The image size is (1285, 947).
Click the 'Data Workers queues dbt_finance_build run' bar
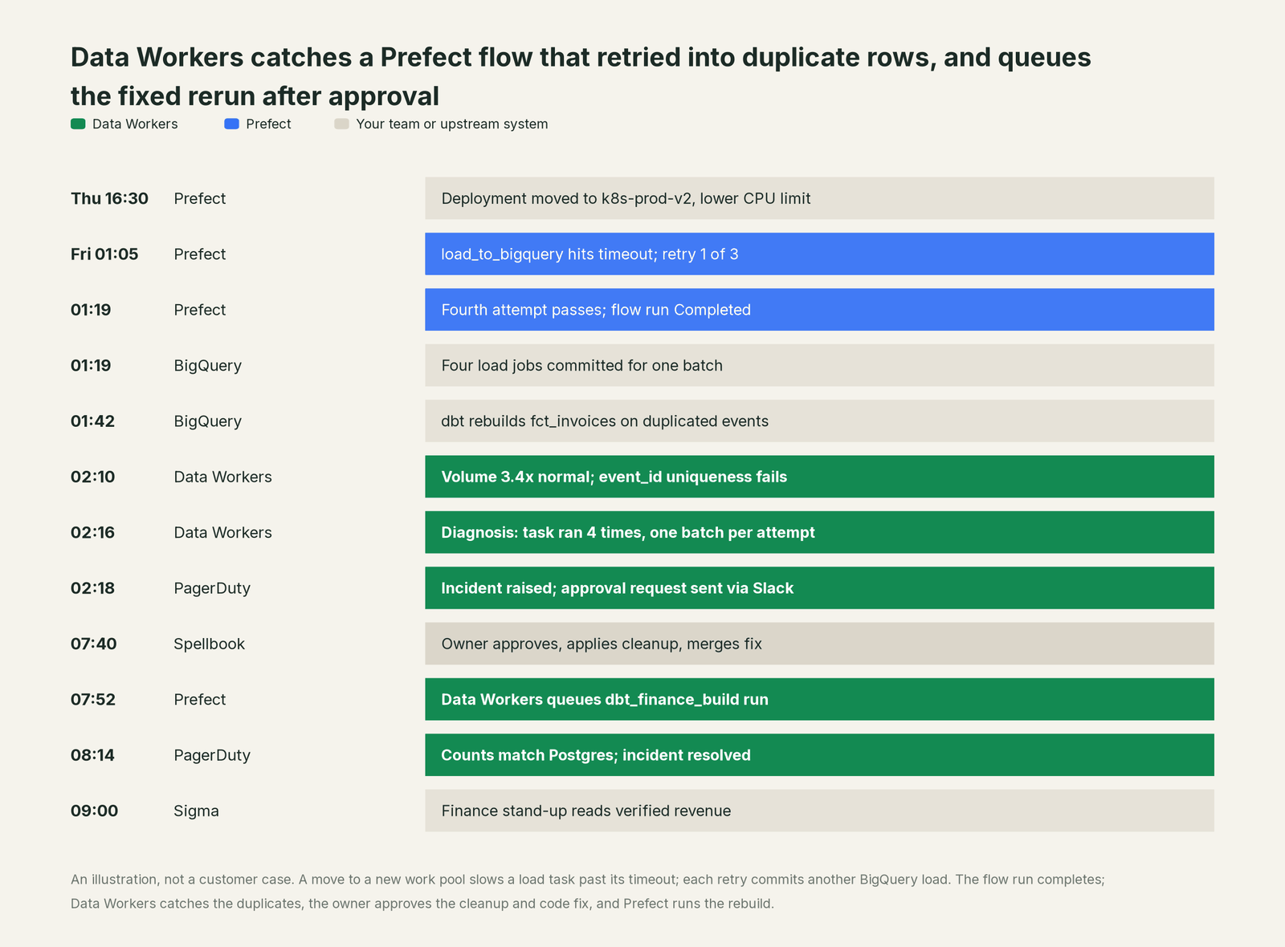click(819, 699)
